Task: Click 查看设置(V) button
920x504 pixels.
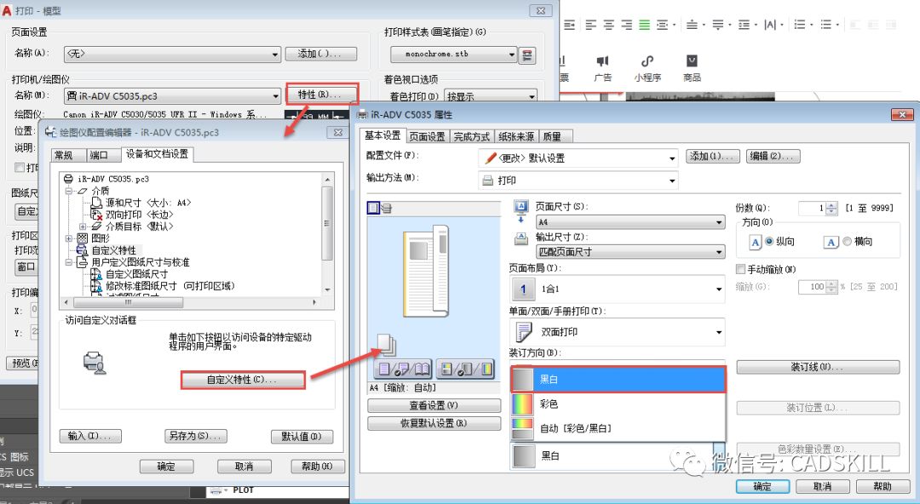Action: click(x=434, y=405)
